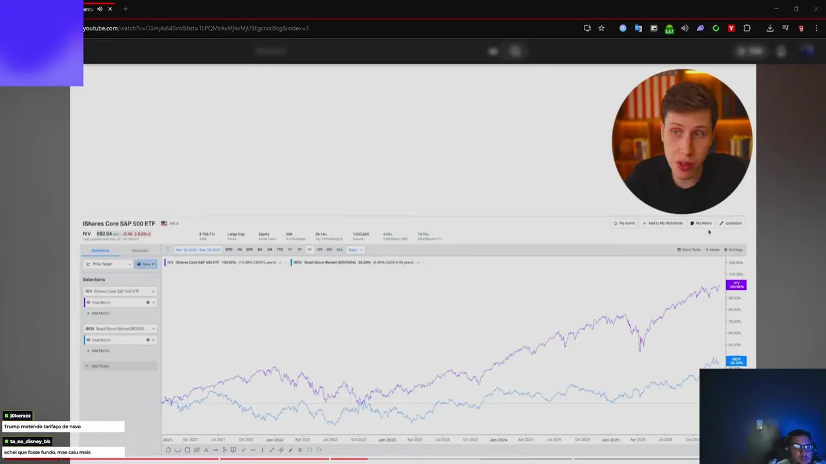Select the ALL time range

339,249
